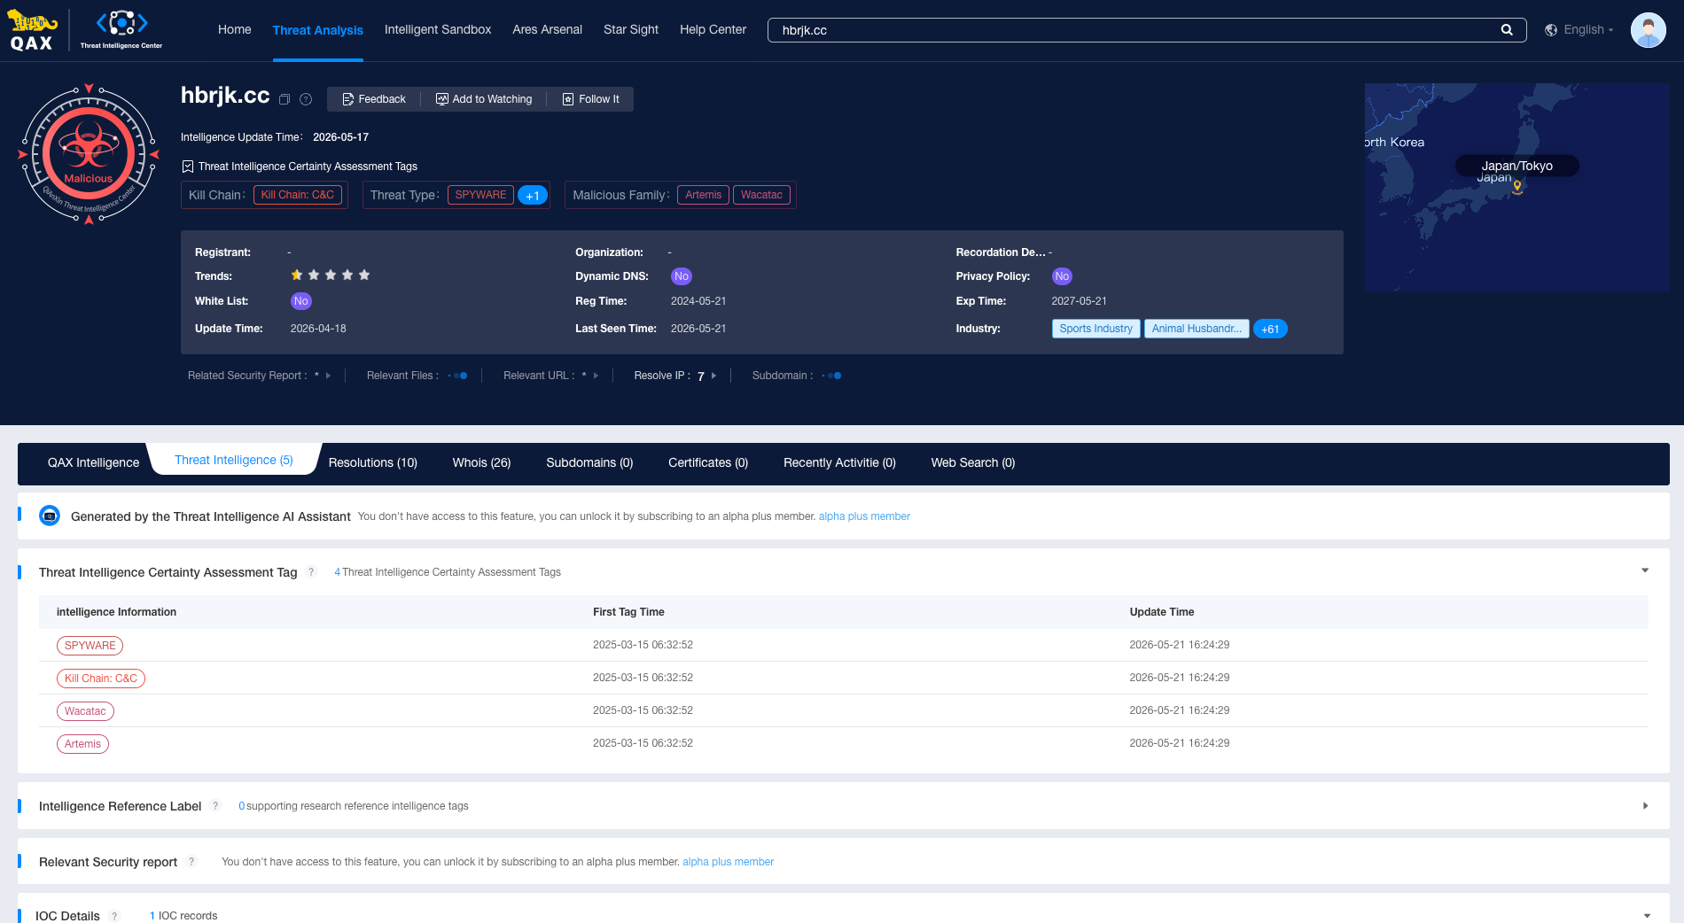Screen dimensions: 1684x923
Task: Open the Threat Analysis menu
Action: click(318, 30)
